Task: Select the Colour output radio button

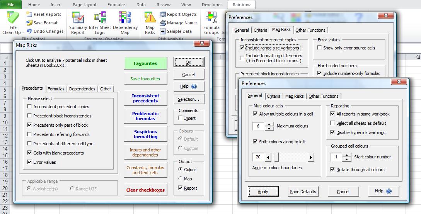Action: [x=180, y=170]
